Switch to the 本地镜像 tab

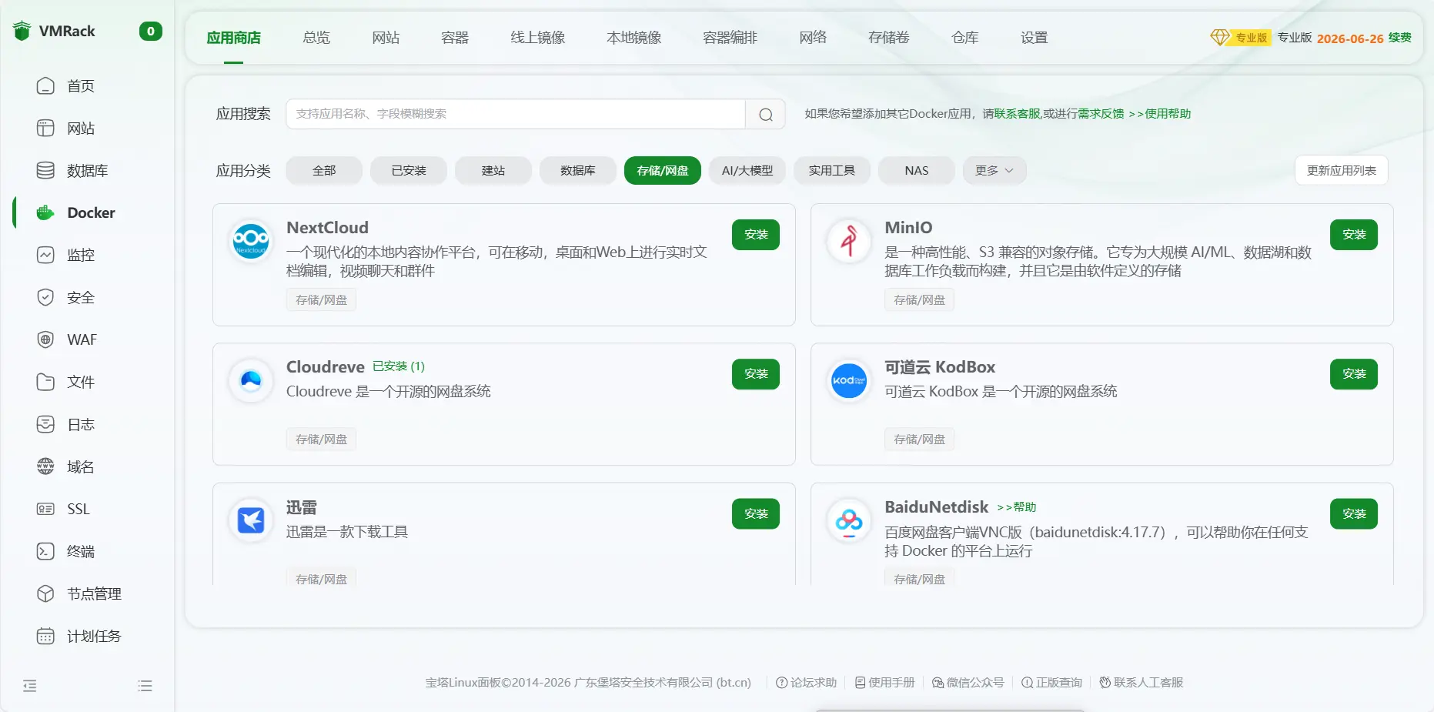coord(633,38)
